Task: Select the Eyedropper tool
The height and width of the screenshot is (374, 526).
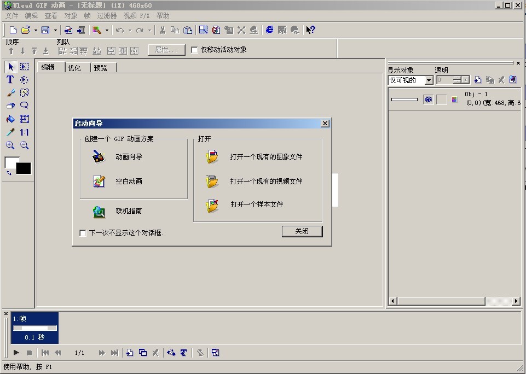Action: pyautogui.click(x=10, y=132)
